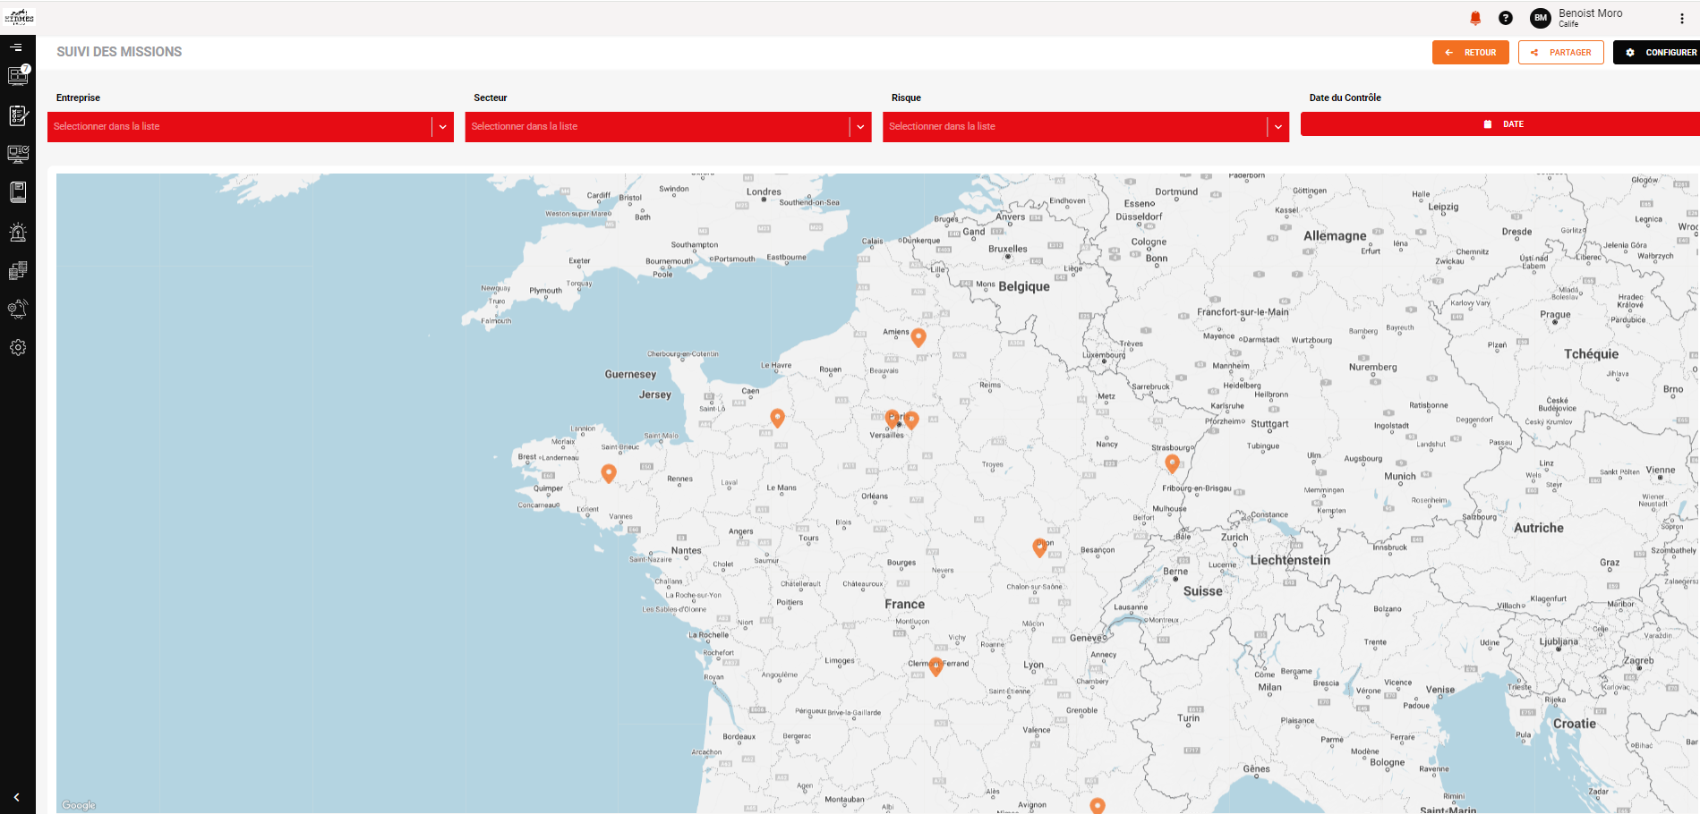The height and width of the screenshot is (814, 1700).
Task: Open the dashboard icon with badge 7
Action: point(18,75)
